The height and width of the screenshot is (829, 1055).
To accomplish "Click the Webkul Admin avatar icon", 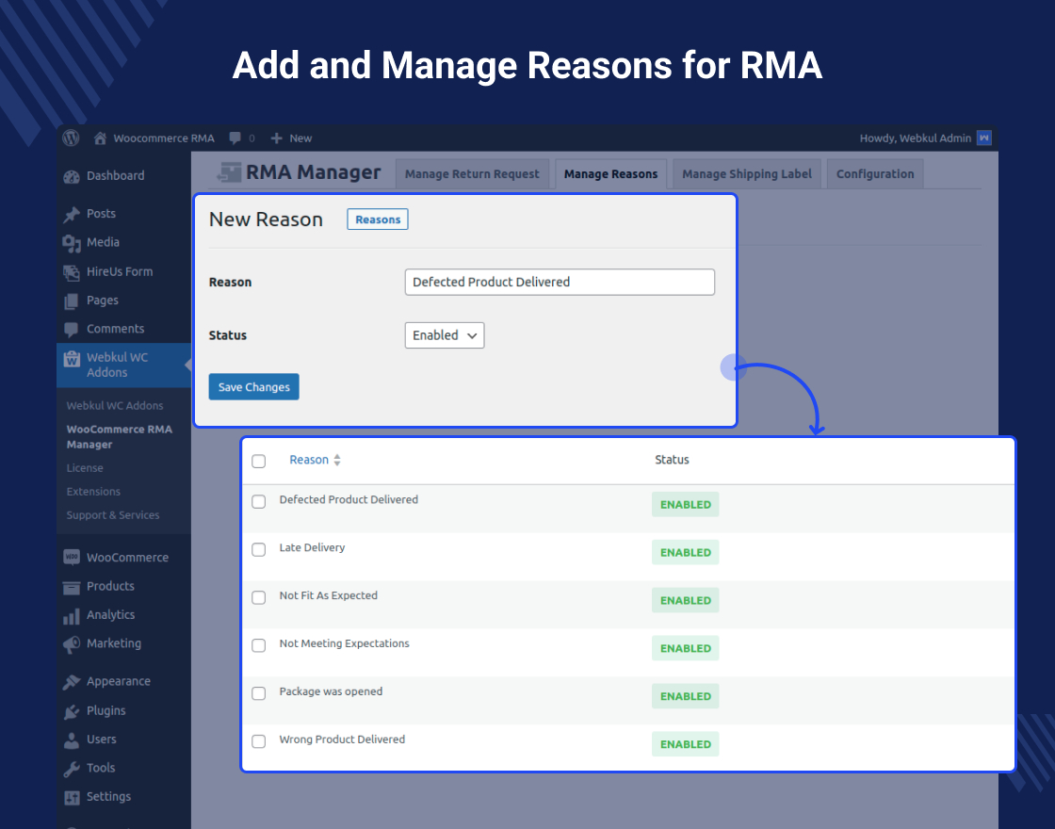I will click(984, 138).
